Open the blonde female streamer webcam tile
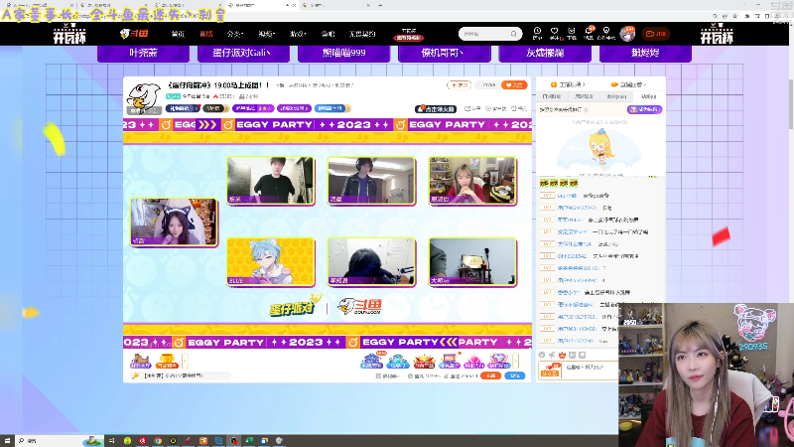Viewport: 794px width, 447px height. 472,181
